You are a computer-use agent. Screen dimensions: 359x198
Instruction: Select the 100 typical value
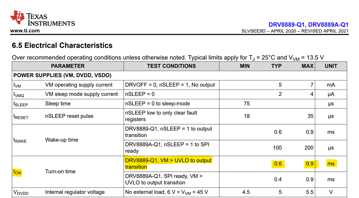pos(277,147)
